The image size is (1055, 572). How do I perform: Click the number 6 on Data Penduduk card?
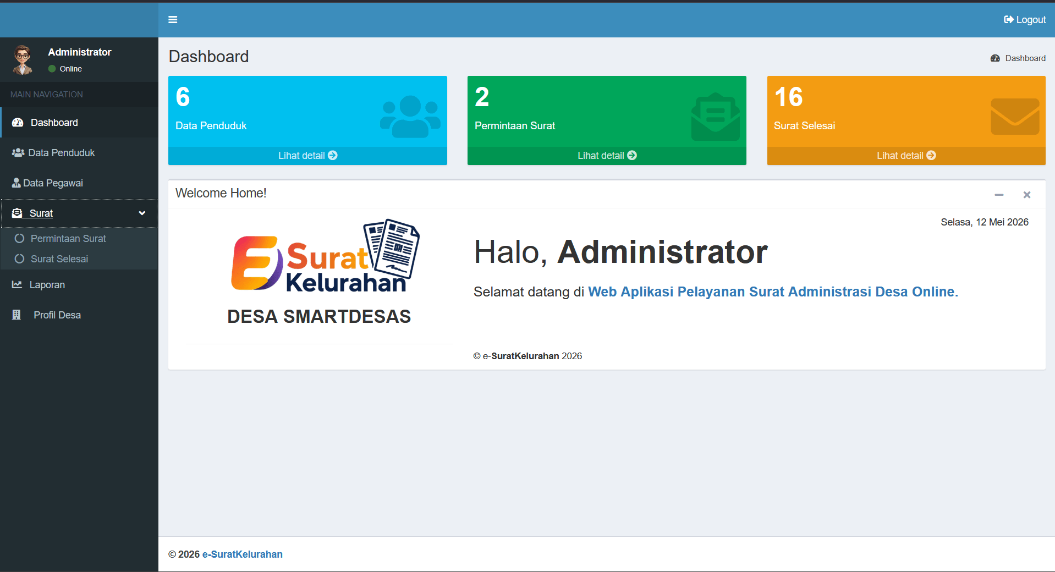183,97
